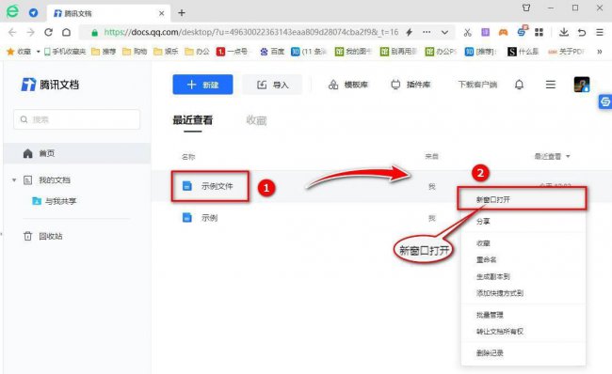Open the notification bell icon

pos(519,85)
